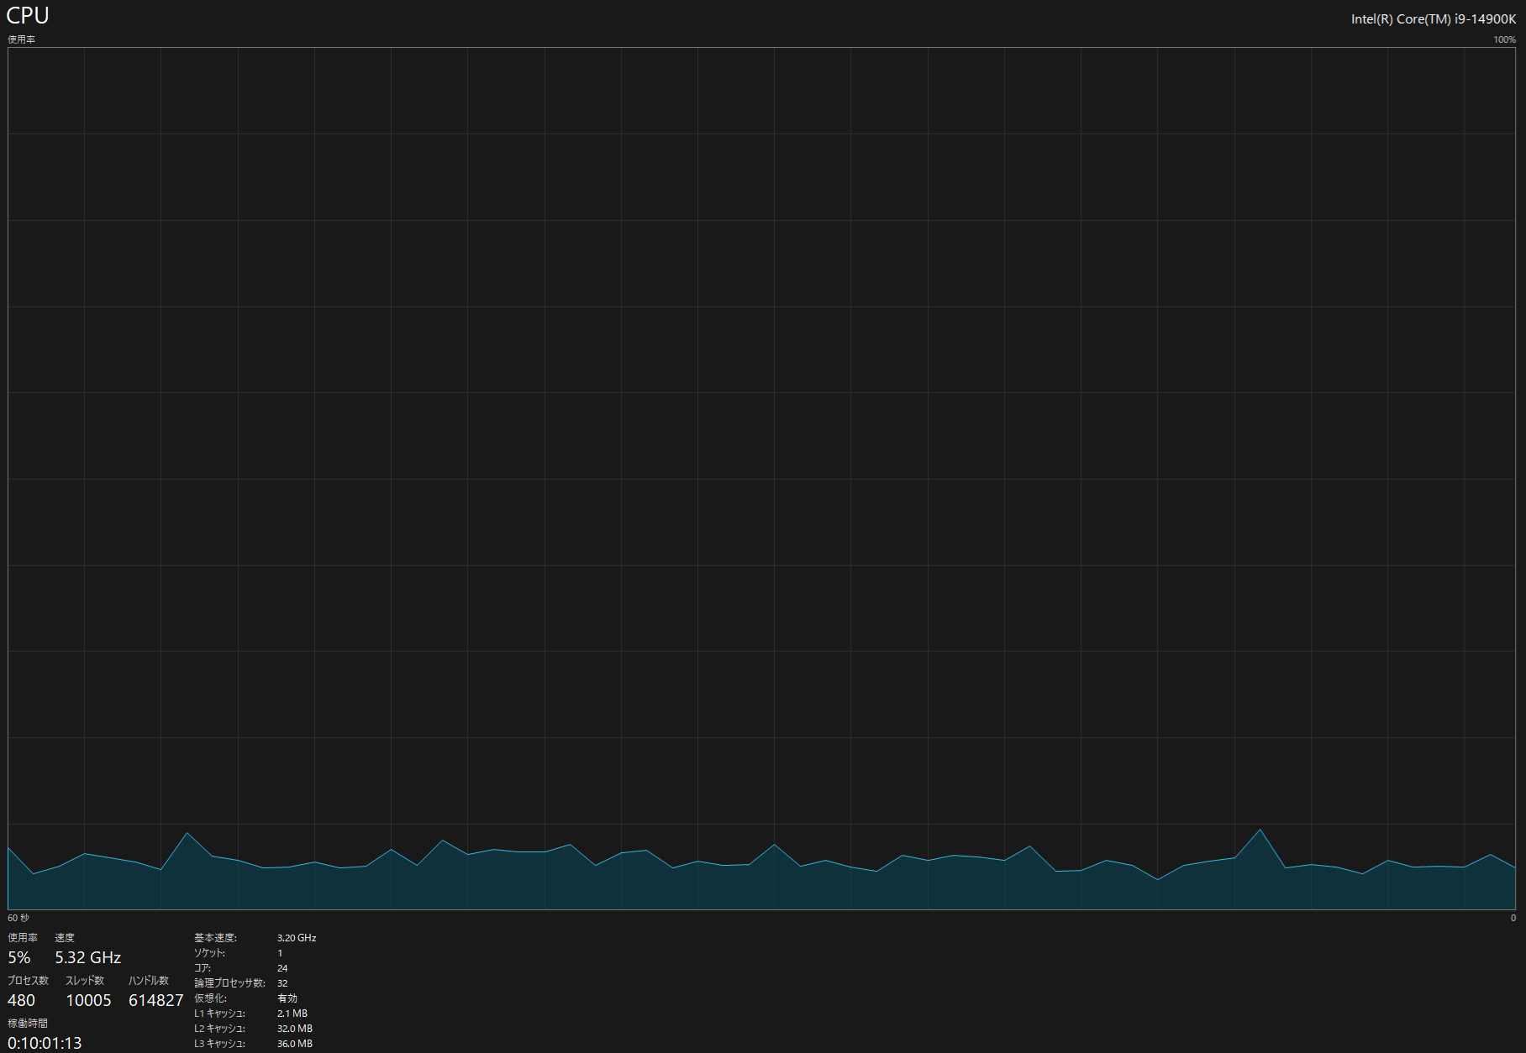Click the handle count value 614827
Image resolution: width=1526 pixels, height=1053 pixels.
click(x=155, y=1000)
